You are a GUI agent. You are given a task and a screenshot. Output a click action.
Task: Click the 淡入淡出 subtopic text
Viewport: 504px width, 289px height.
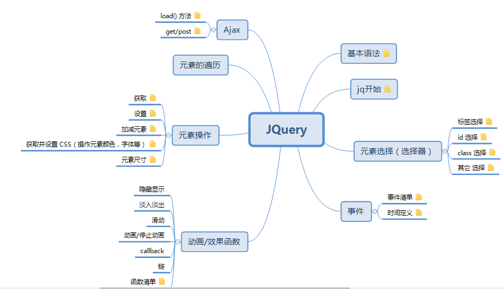pos(152,204)
